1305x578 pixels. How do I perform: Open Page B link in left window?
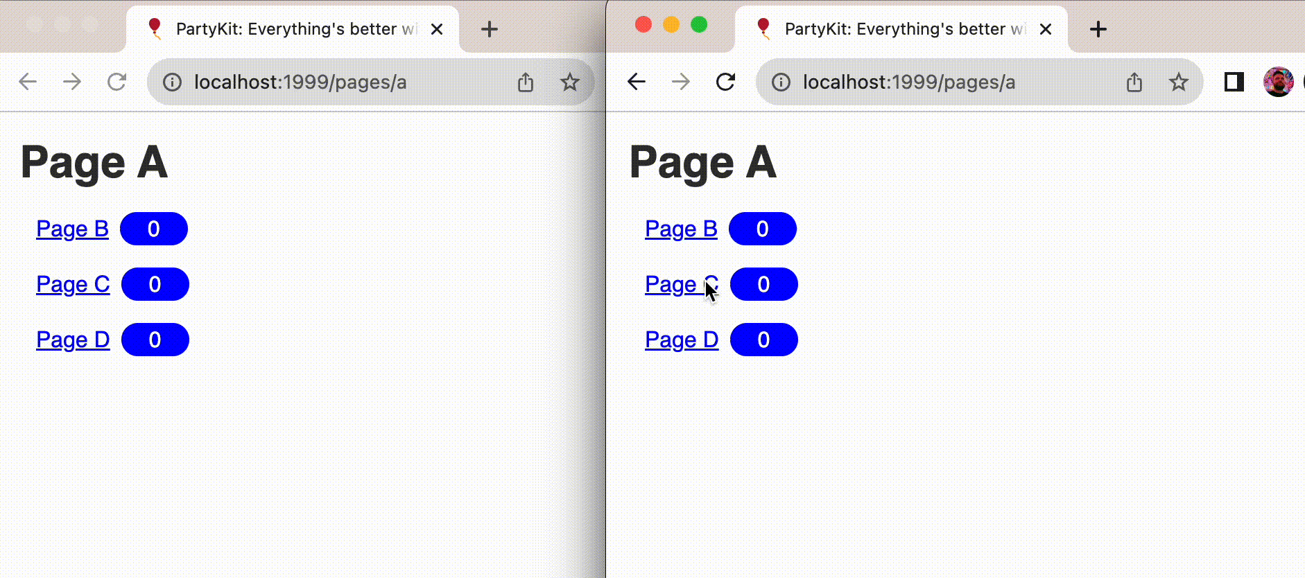(72, 229)
